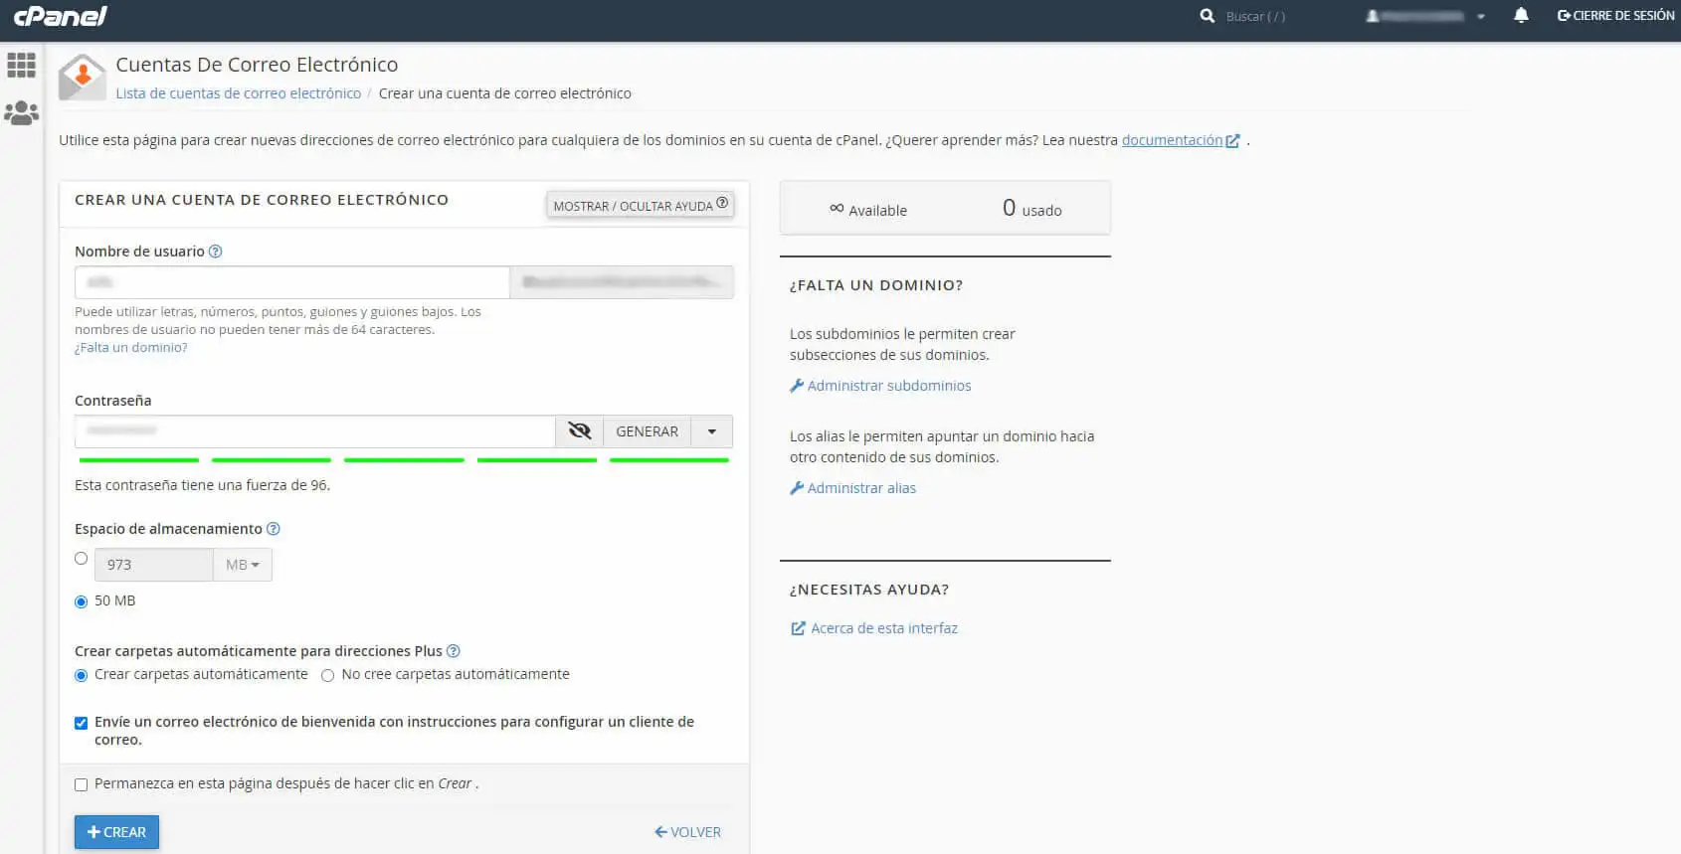Open the blurred domain selector

tap(622, 282)
